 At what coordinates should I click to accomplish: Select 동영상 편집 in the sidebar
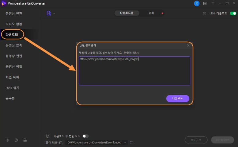tap(14, 56)
